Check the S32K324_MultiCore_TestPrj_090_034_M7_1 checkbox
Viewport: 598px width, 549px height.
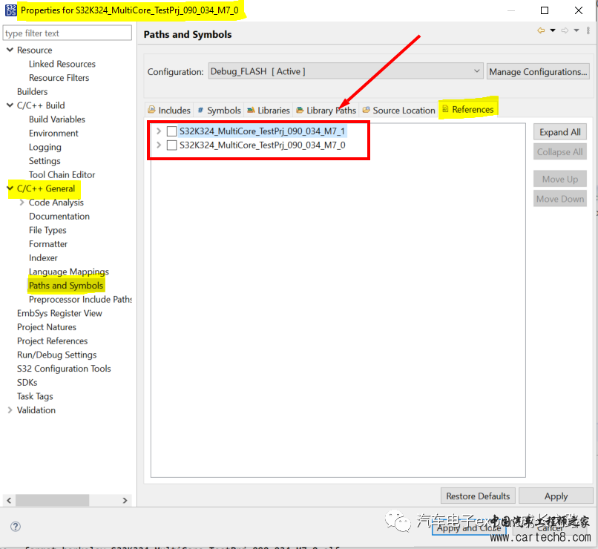coord(171,131)
